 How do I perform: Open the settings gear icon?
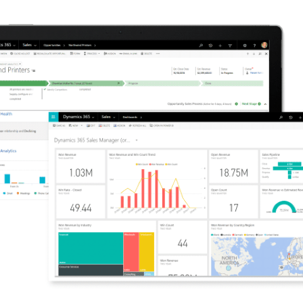click(245, 45)
